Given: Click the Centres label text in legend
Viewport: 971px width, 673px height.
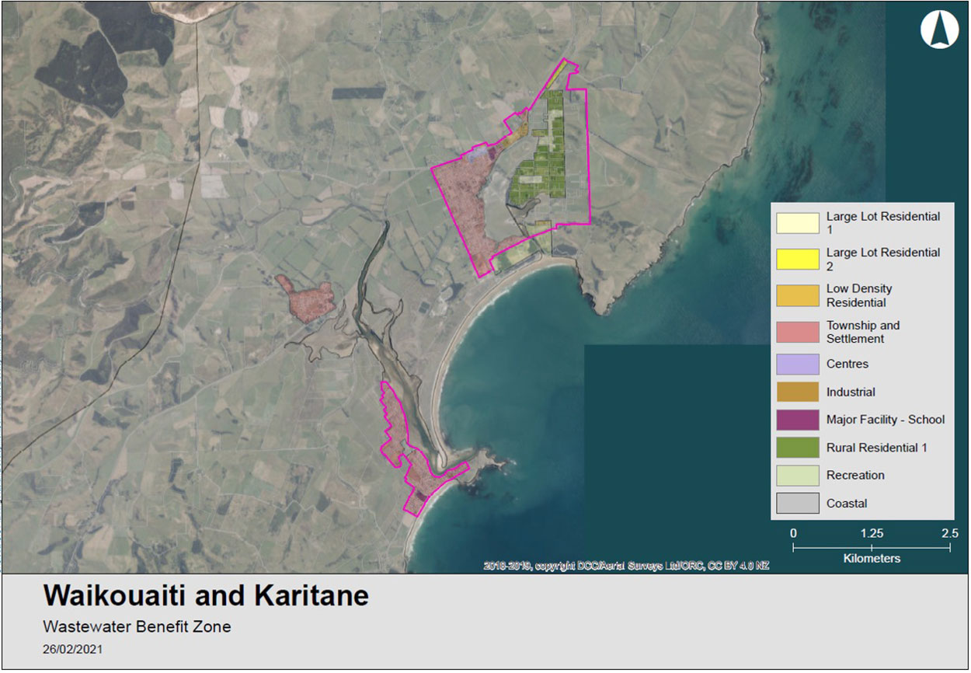Looking at the screenshot, I should coord(847,364).
